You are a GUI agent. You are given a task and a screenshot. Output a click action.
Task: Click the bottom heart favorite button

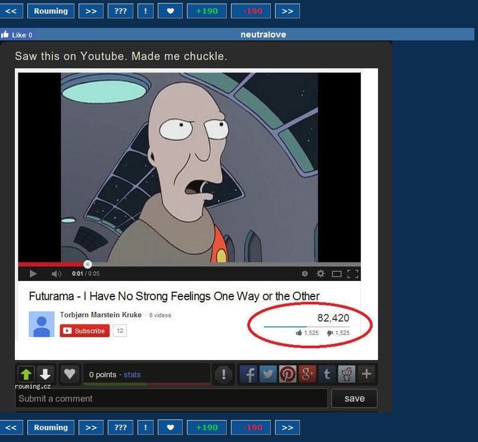(x=170, y=428)
